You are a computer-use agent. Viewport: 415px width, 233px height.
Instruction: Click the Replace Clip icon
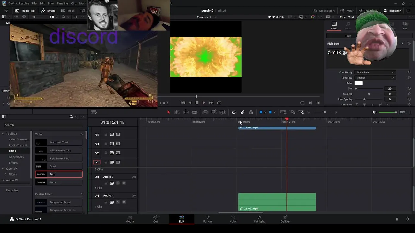click(x=223, y=112)
